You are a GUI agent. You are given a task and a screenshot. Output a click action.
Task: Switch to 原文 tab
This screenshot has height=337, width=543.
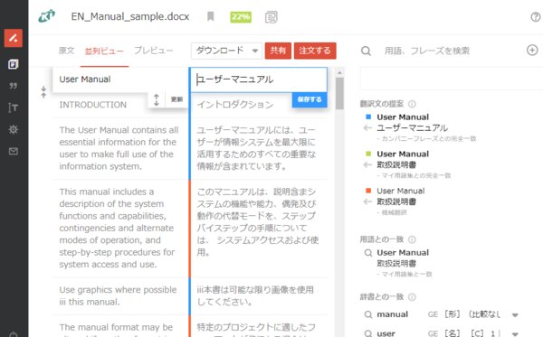click(x=66, y=51)
